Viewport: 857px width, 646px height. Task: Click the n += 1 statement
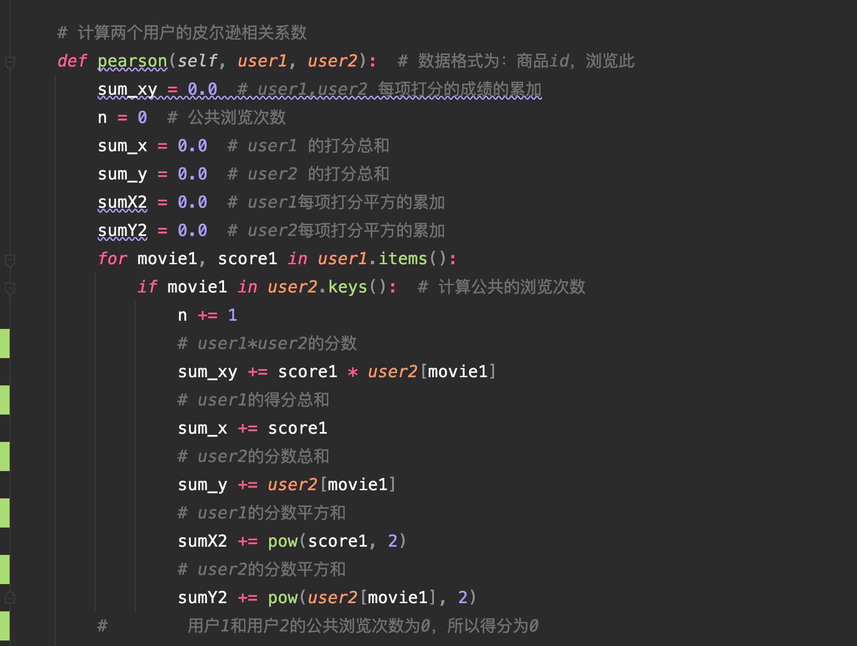coord(208,315)
